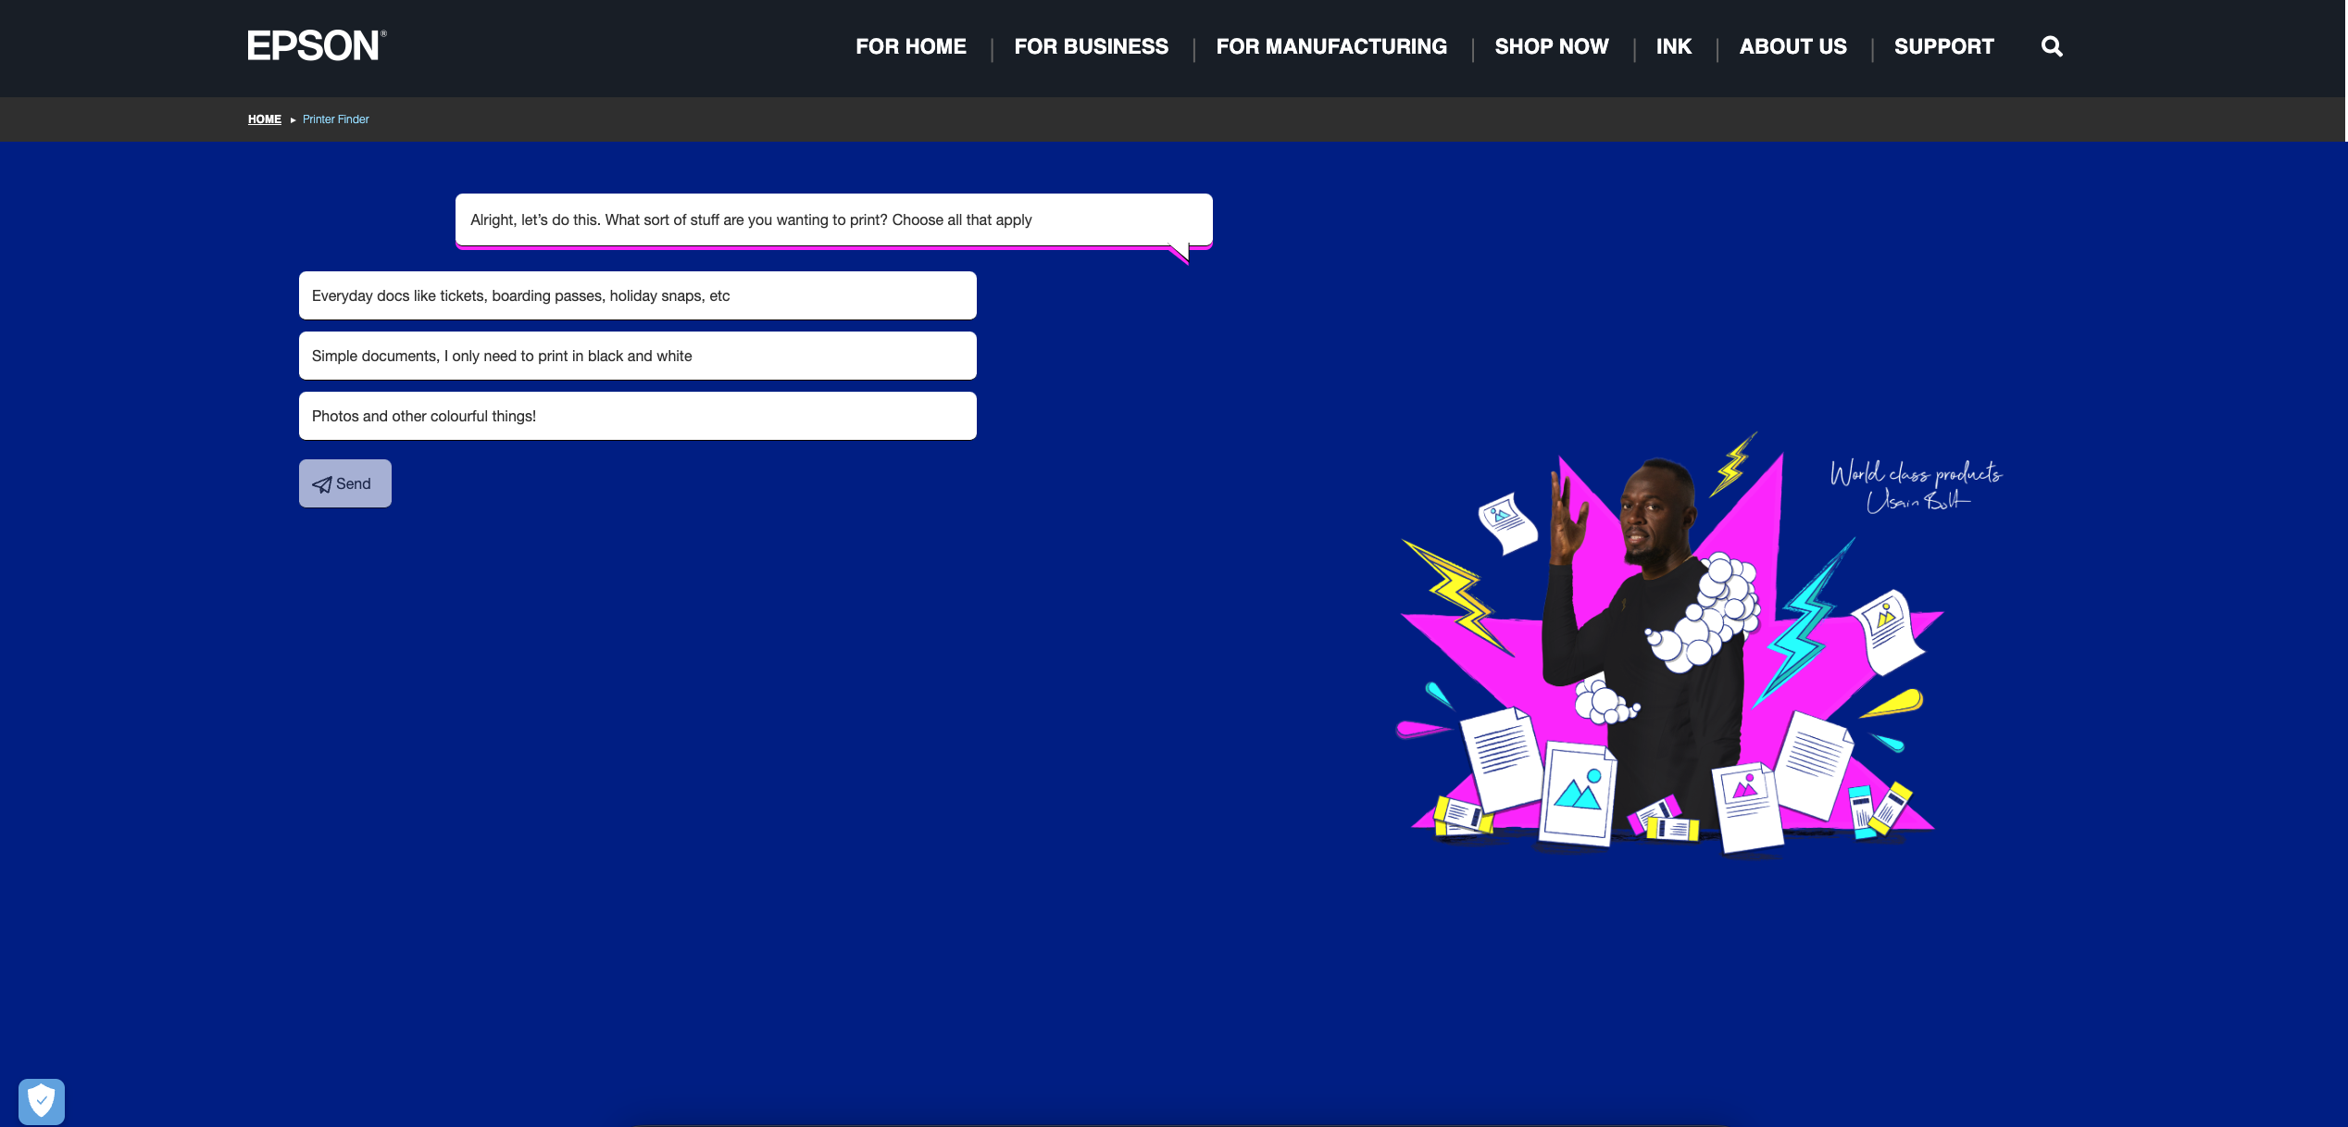Click the Usain Bolt signature text

click(x=1915, y=486)
